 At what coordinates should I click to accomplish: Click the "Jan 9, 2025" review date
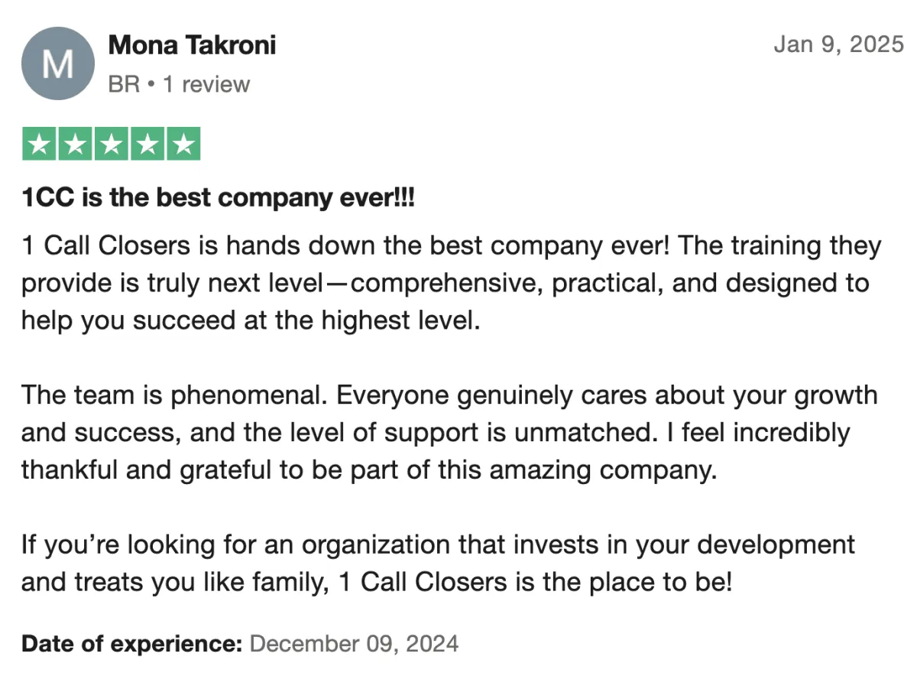[x=838, y=44]
